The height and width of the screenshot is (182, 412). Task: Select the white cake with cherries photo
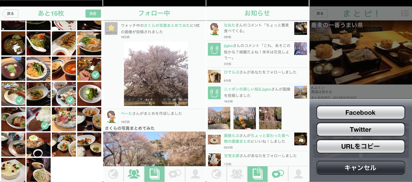[13, 170]
